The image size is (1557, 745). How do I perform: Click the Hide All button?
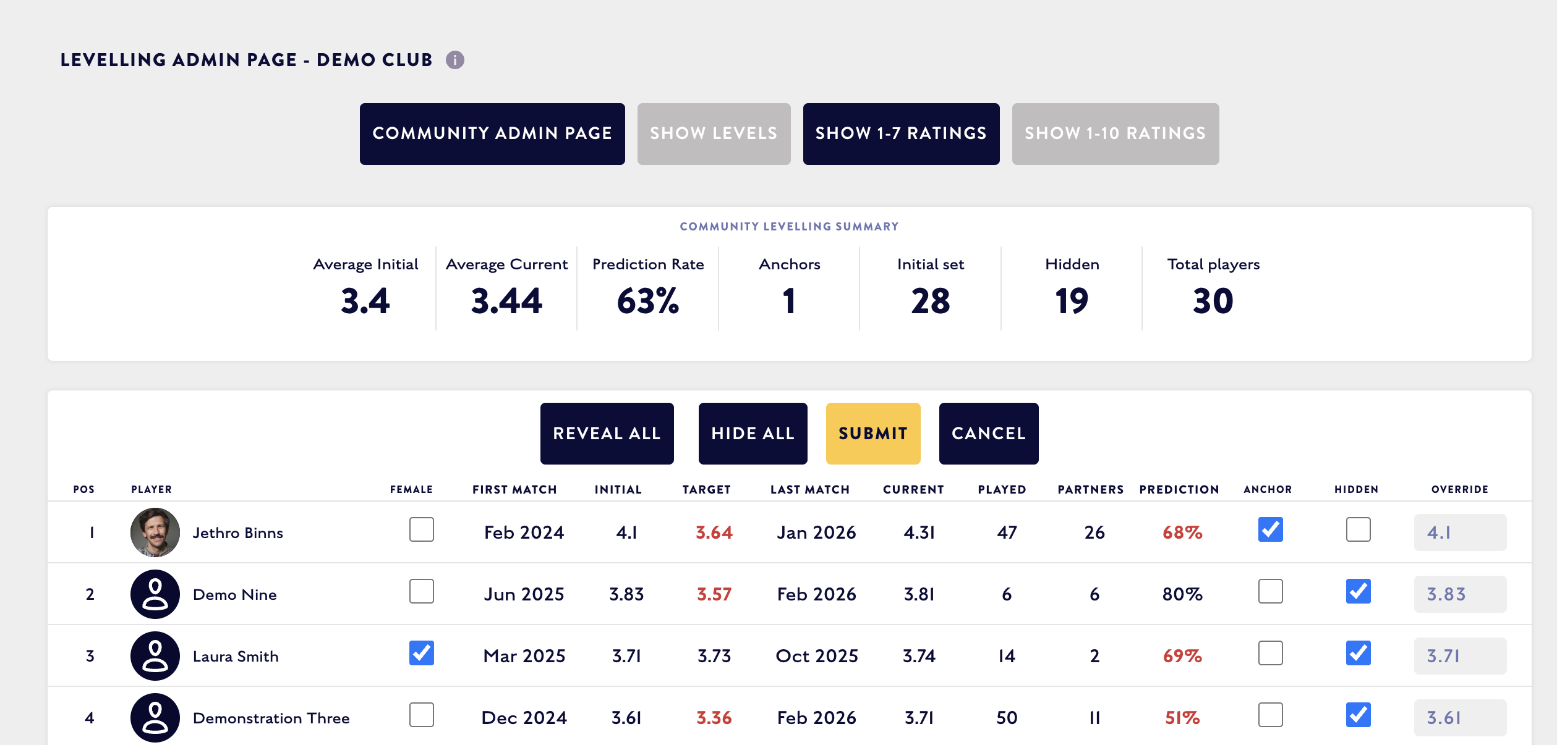pos(753,433)
